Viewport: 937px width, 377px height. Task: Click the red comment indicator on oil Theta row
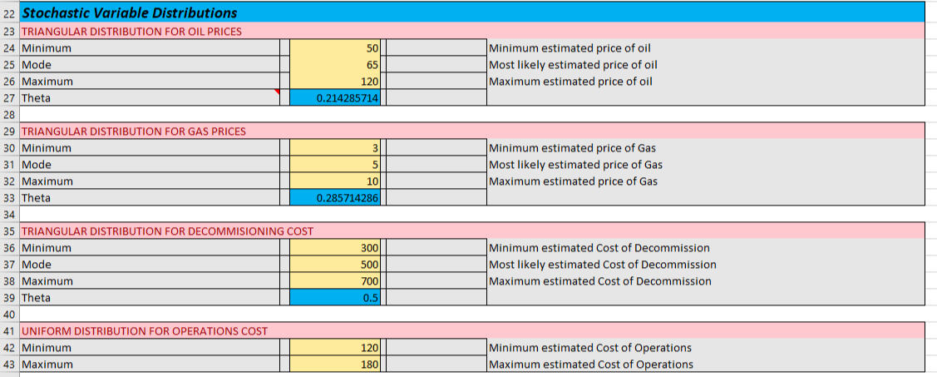point(277,92)
